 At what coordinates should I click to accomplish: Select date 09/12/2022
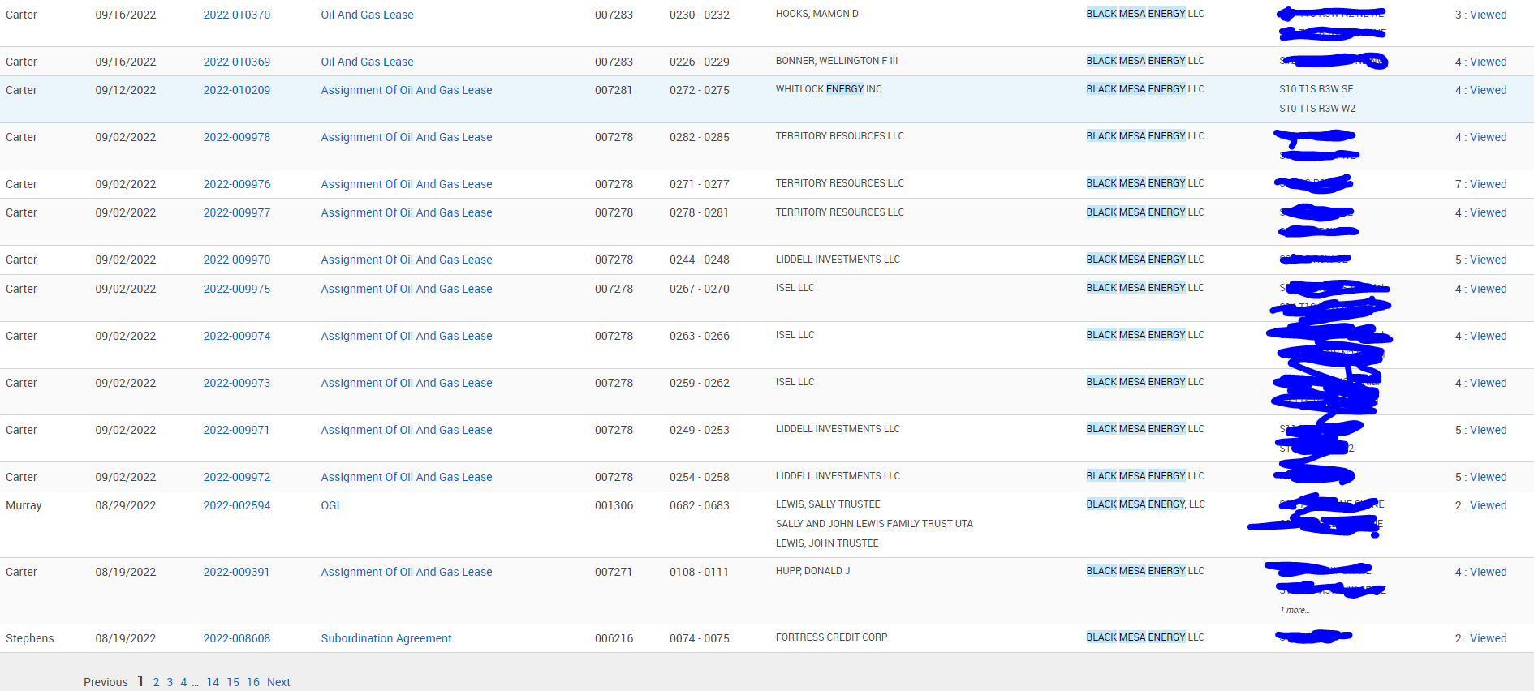(x=126, y=90)
